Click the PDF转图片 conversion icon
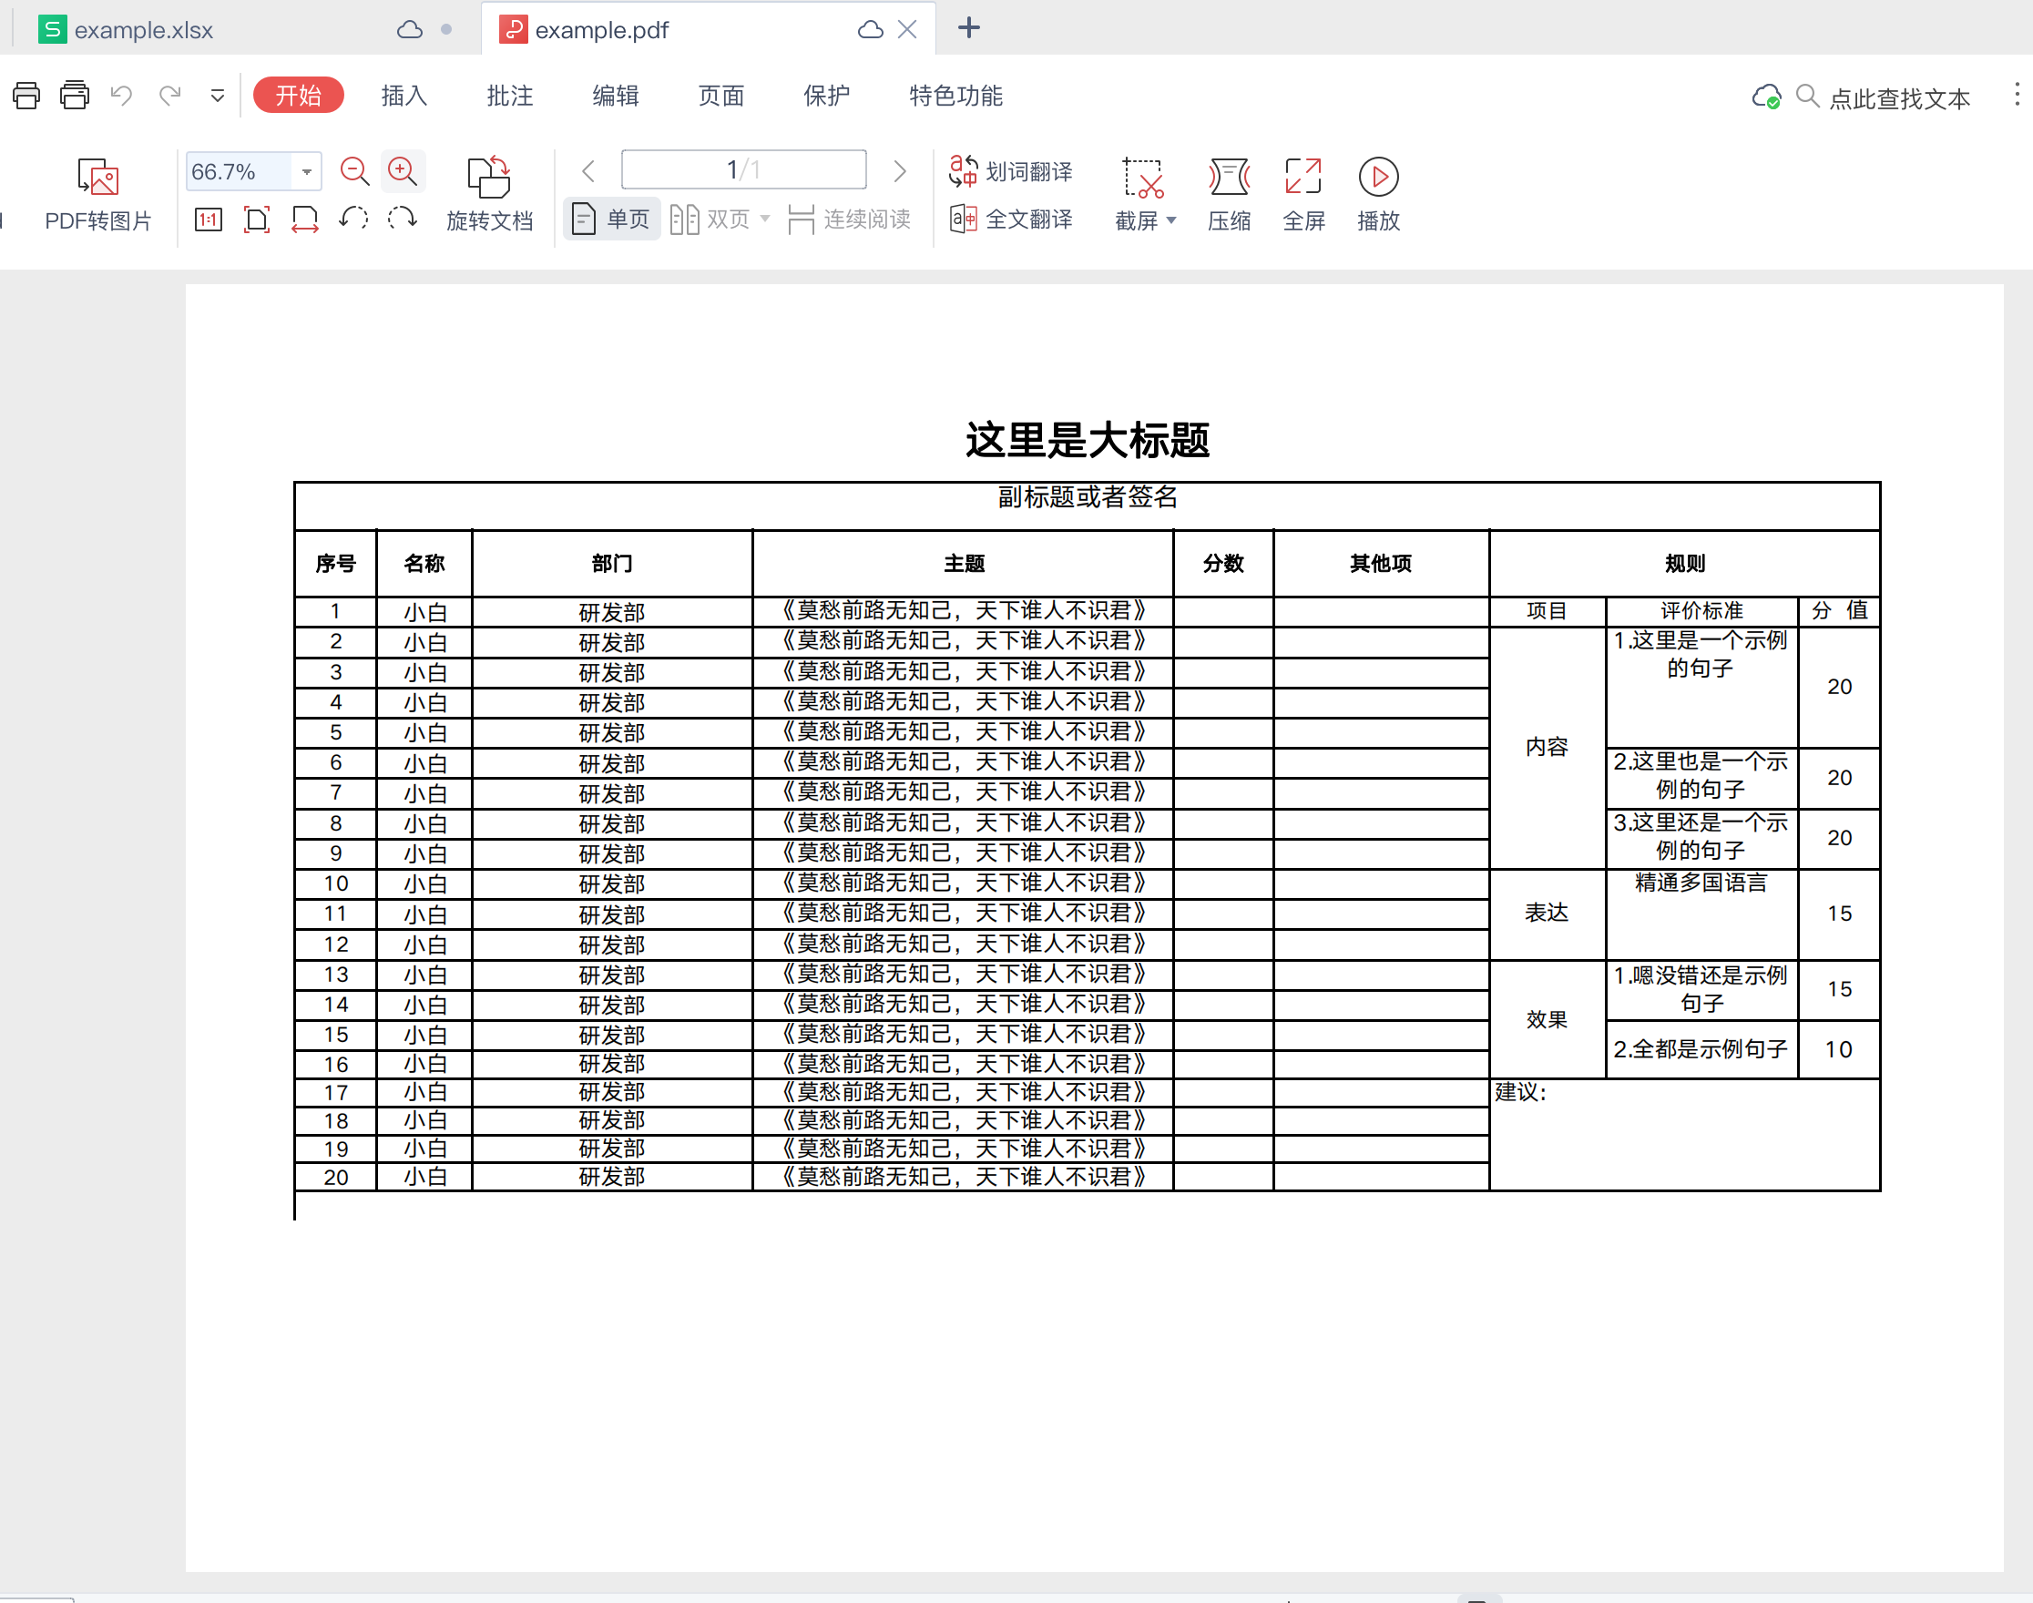Image resolution: width=2033 pixels, height=1603 pixels. [97, 178]
